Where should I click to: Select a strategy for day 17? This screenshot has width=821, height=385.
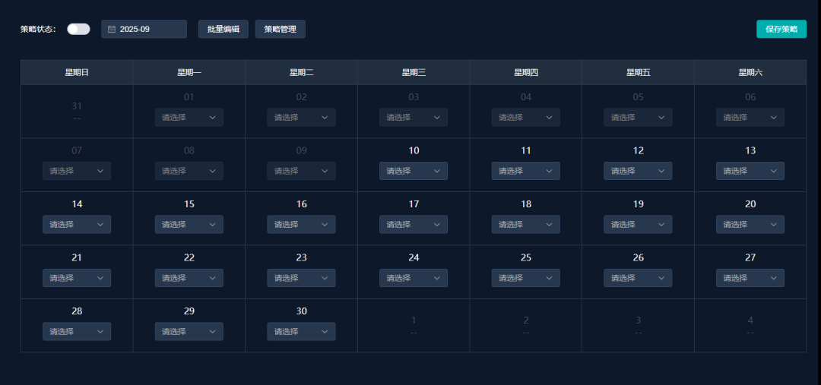(414, 225)
